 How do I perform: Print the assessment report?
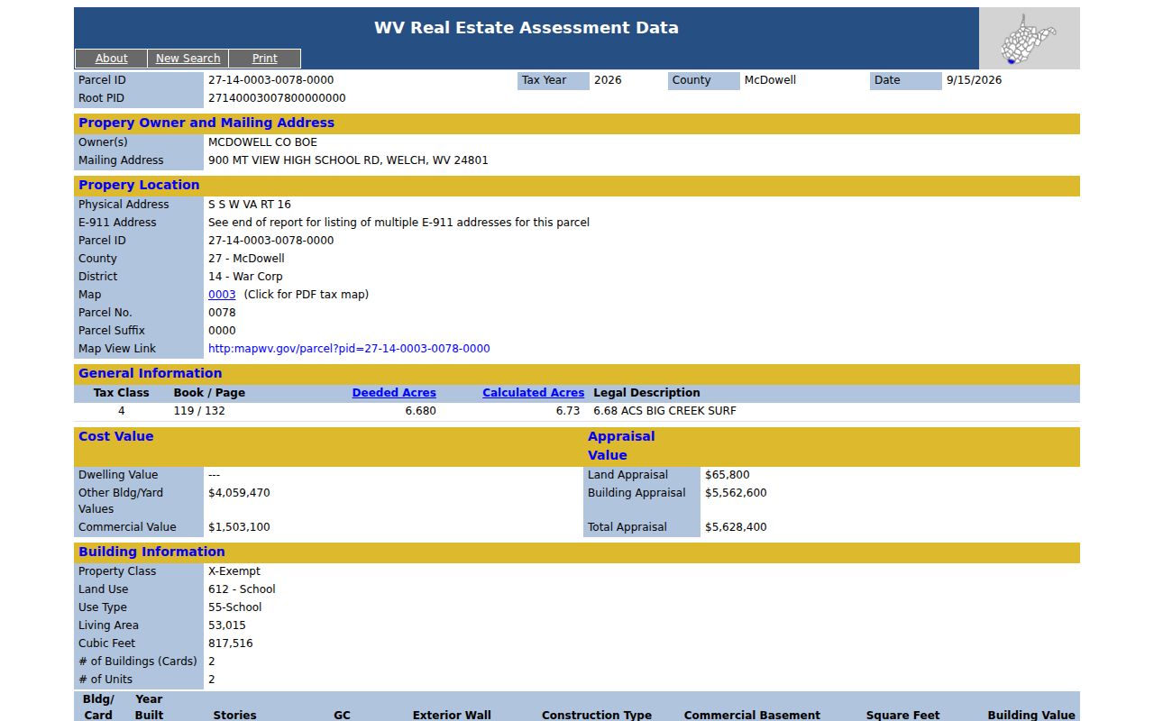264,59
